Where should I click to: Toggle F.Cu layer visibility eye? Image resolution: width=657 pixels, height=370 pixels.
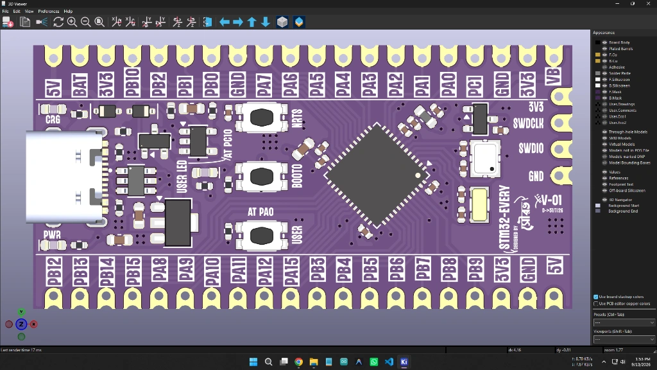pyautogui.click(x=604, y=55)
